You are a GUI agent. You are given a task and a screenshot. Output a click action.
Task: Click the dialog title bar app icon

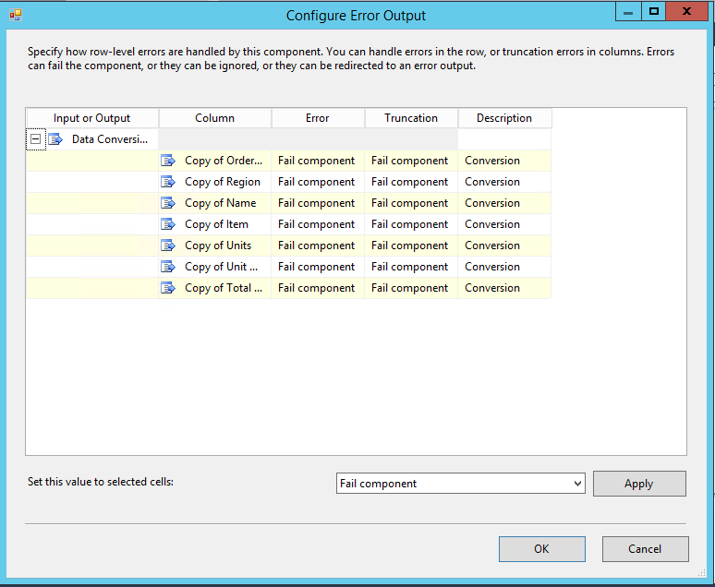tap(15, 15)
